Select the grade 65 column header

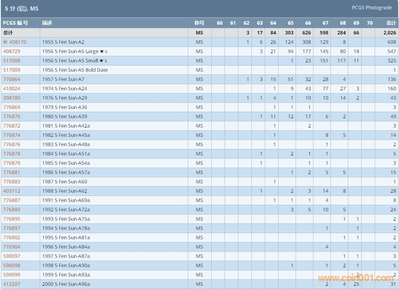tap(290, 23)
